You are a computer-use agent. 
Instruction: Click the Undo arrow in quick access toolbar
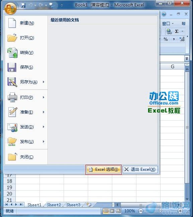pyautogui.click(x=31, y=5)
